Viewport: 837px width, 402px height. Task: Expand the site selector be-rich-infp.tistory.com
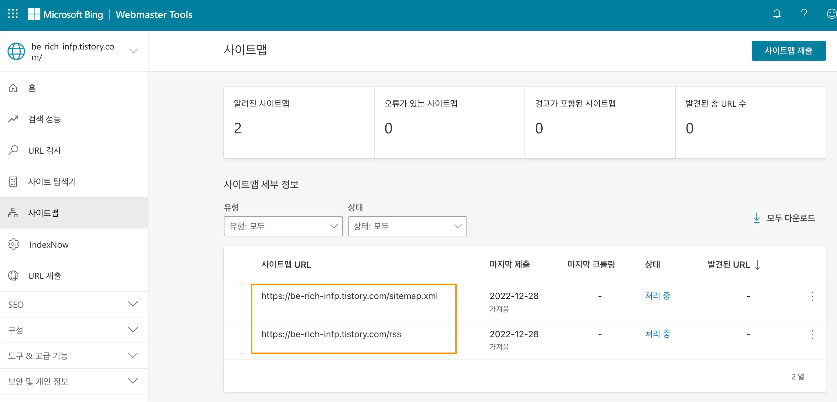click(133, 51)
